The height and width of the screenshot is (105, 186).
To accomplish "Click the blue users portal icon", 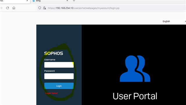I will pos(135,69).
